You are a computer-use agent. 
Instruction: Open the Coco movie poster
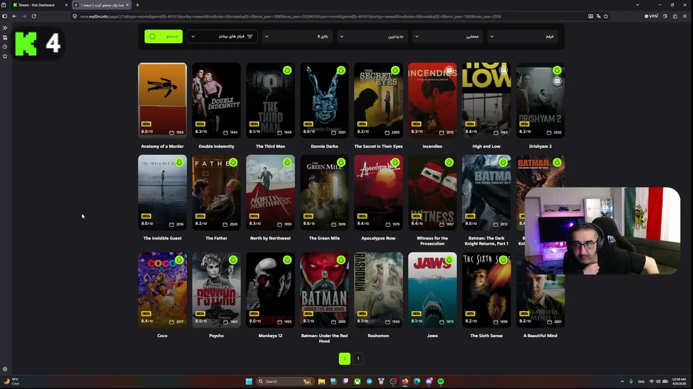(x=162, y=290)
